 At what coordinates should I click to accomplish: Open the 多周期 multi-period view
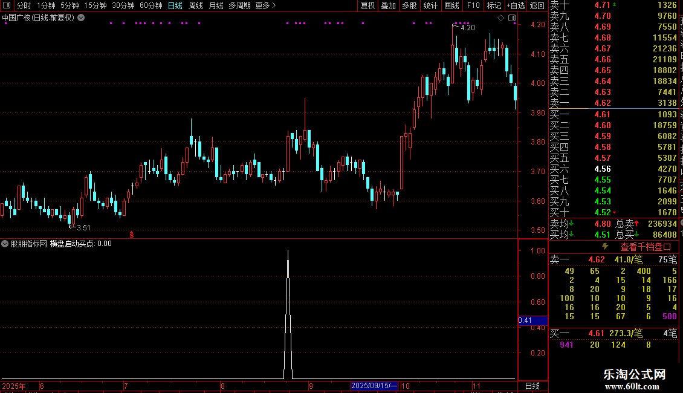(239, 5)
